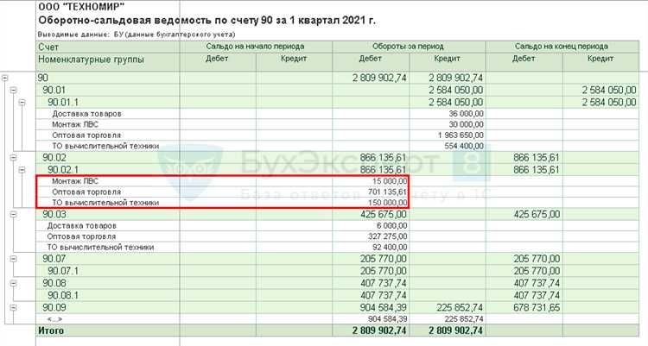The image size is (648, 346).
Task: Click account row label '90.09'
Action: point(54,307)
